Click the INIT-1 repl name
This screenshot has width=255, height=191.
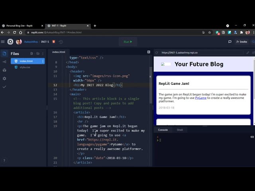(x=45, y=42)
